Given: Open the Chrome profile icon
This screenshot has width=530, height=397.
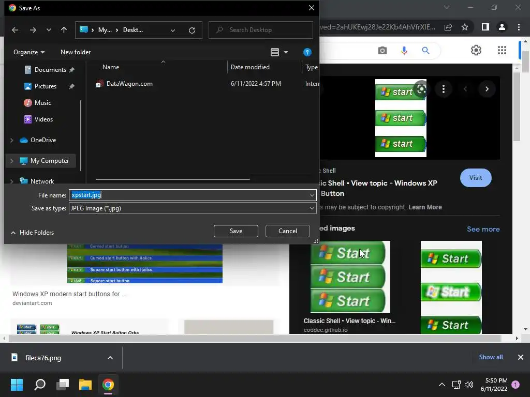Looking at the screenshot, I should pos(502,27).
